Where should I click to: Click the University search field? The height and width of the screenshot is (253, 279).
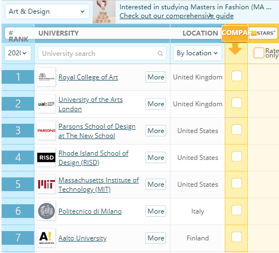click(x=102, y=53)
